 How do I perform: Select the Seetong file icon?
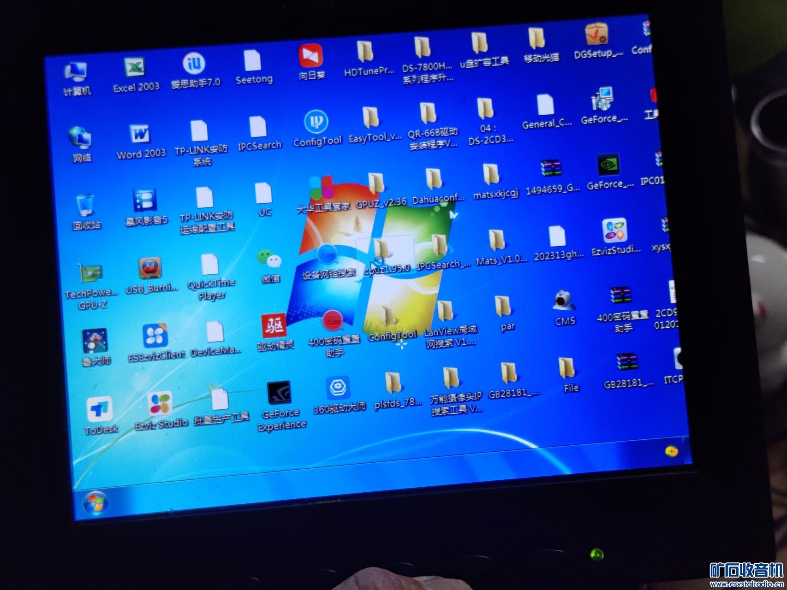pyautogui.click(x=252, y=60)
